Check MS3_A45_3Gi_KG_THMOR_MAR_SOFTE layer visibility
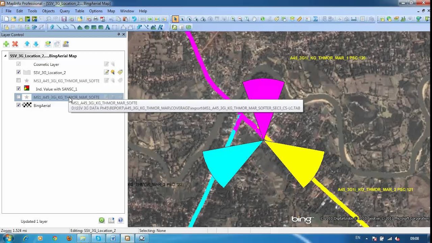Screen dimensions: 432x243 tap(19, 80)
